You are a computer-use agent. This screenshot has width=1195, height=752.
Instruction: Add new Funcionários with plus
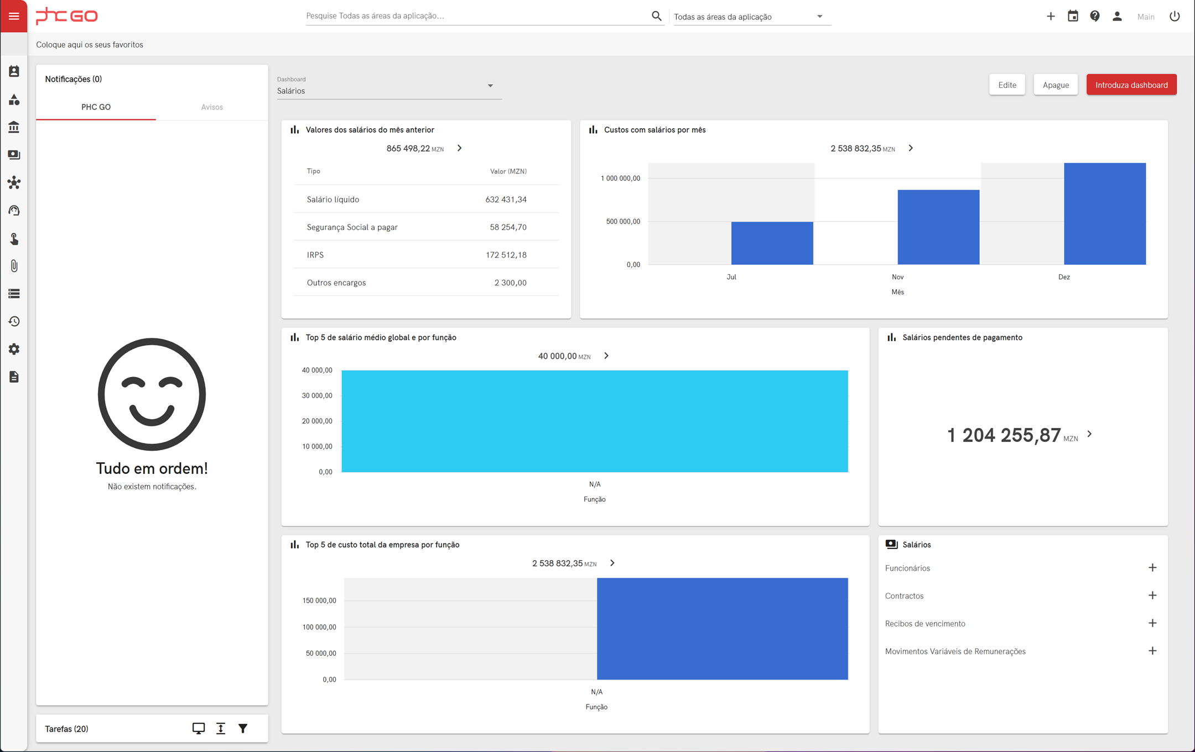click(1152, 568)
